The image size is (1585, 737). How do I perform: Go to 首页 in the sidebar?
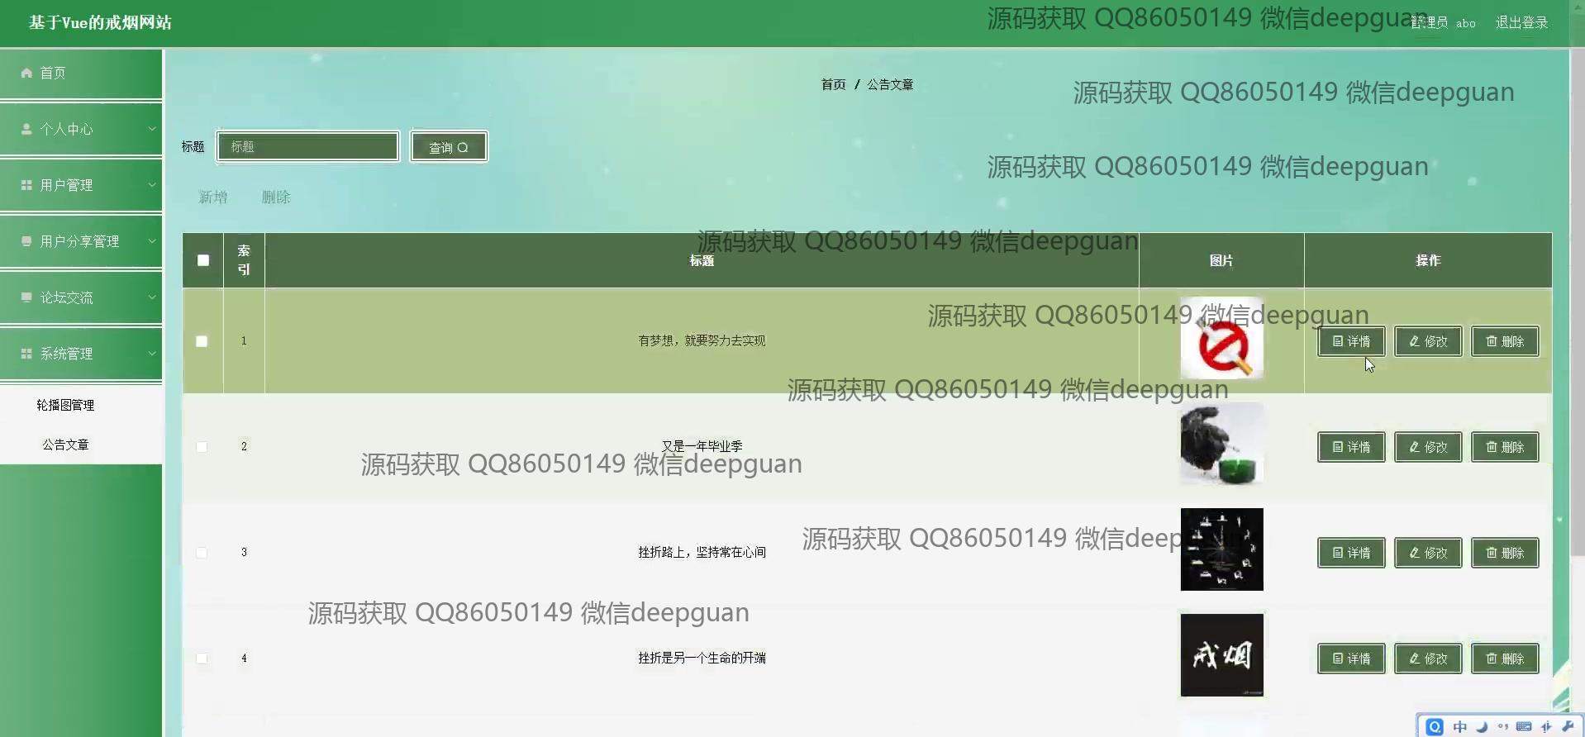tap(81, 74)
